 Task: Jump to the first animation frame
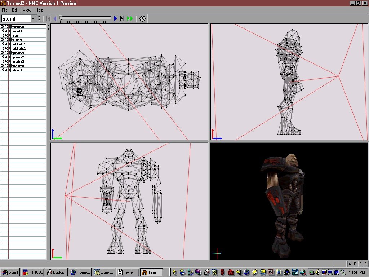(x=49, y=19)
